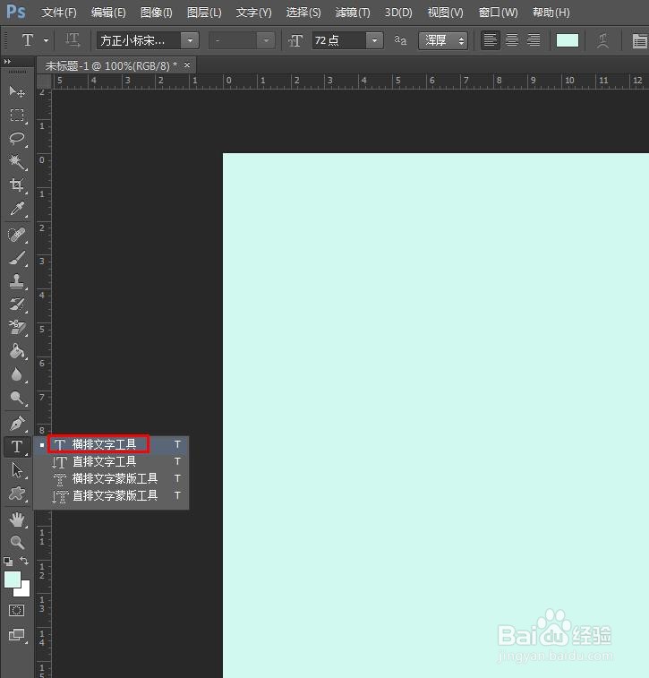Close the 未标题-1 document tab

187,64
